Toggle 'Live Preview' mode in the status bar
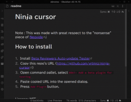 point(55,100)
